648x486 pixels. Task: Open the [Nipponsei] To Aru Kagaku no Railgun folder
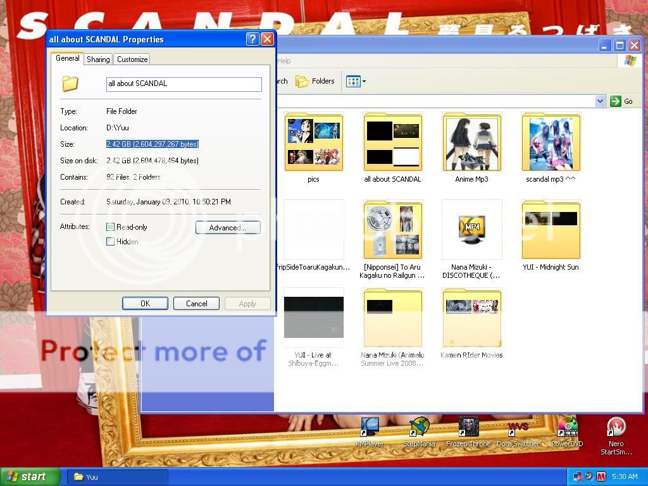pos(393,230)
